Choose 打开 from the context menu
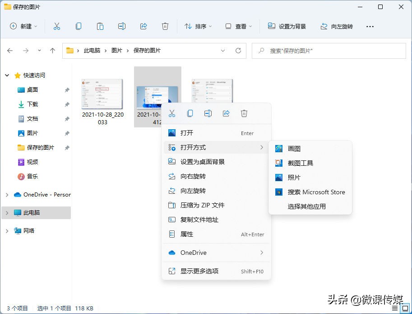This screenshot has width=412, height=314. (216, 133)
